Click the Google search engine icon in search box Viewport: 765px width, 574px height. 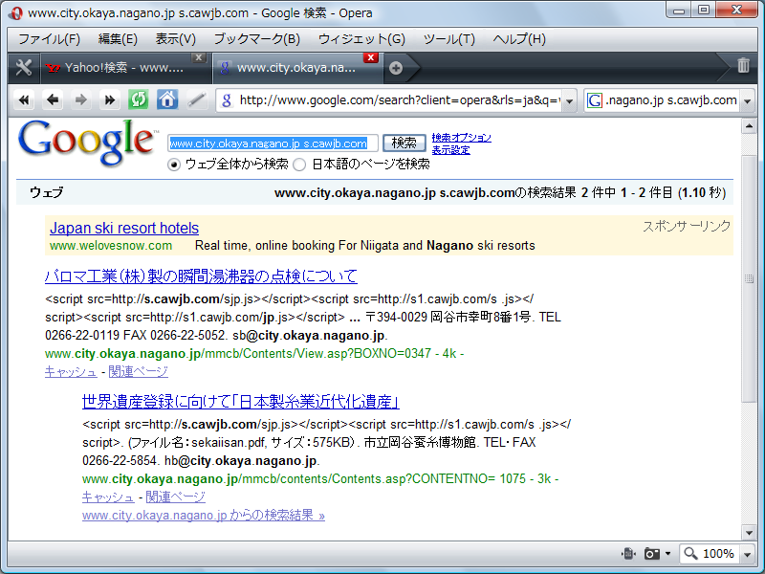click(594, 100)
